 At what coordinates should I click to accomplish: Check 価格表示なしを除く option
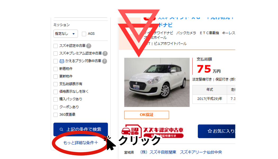(x=56, y=92)
